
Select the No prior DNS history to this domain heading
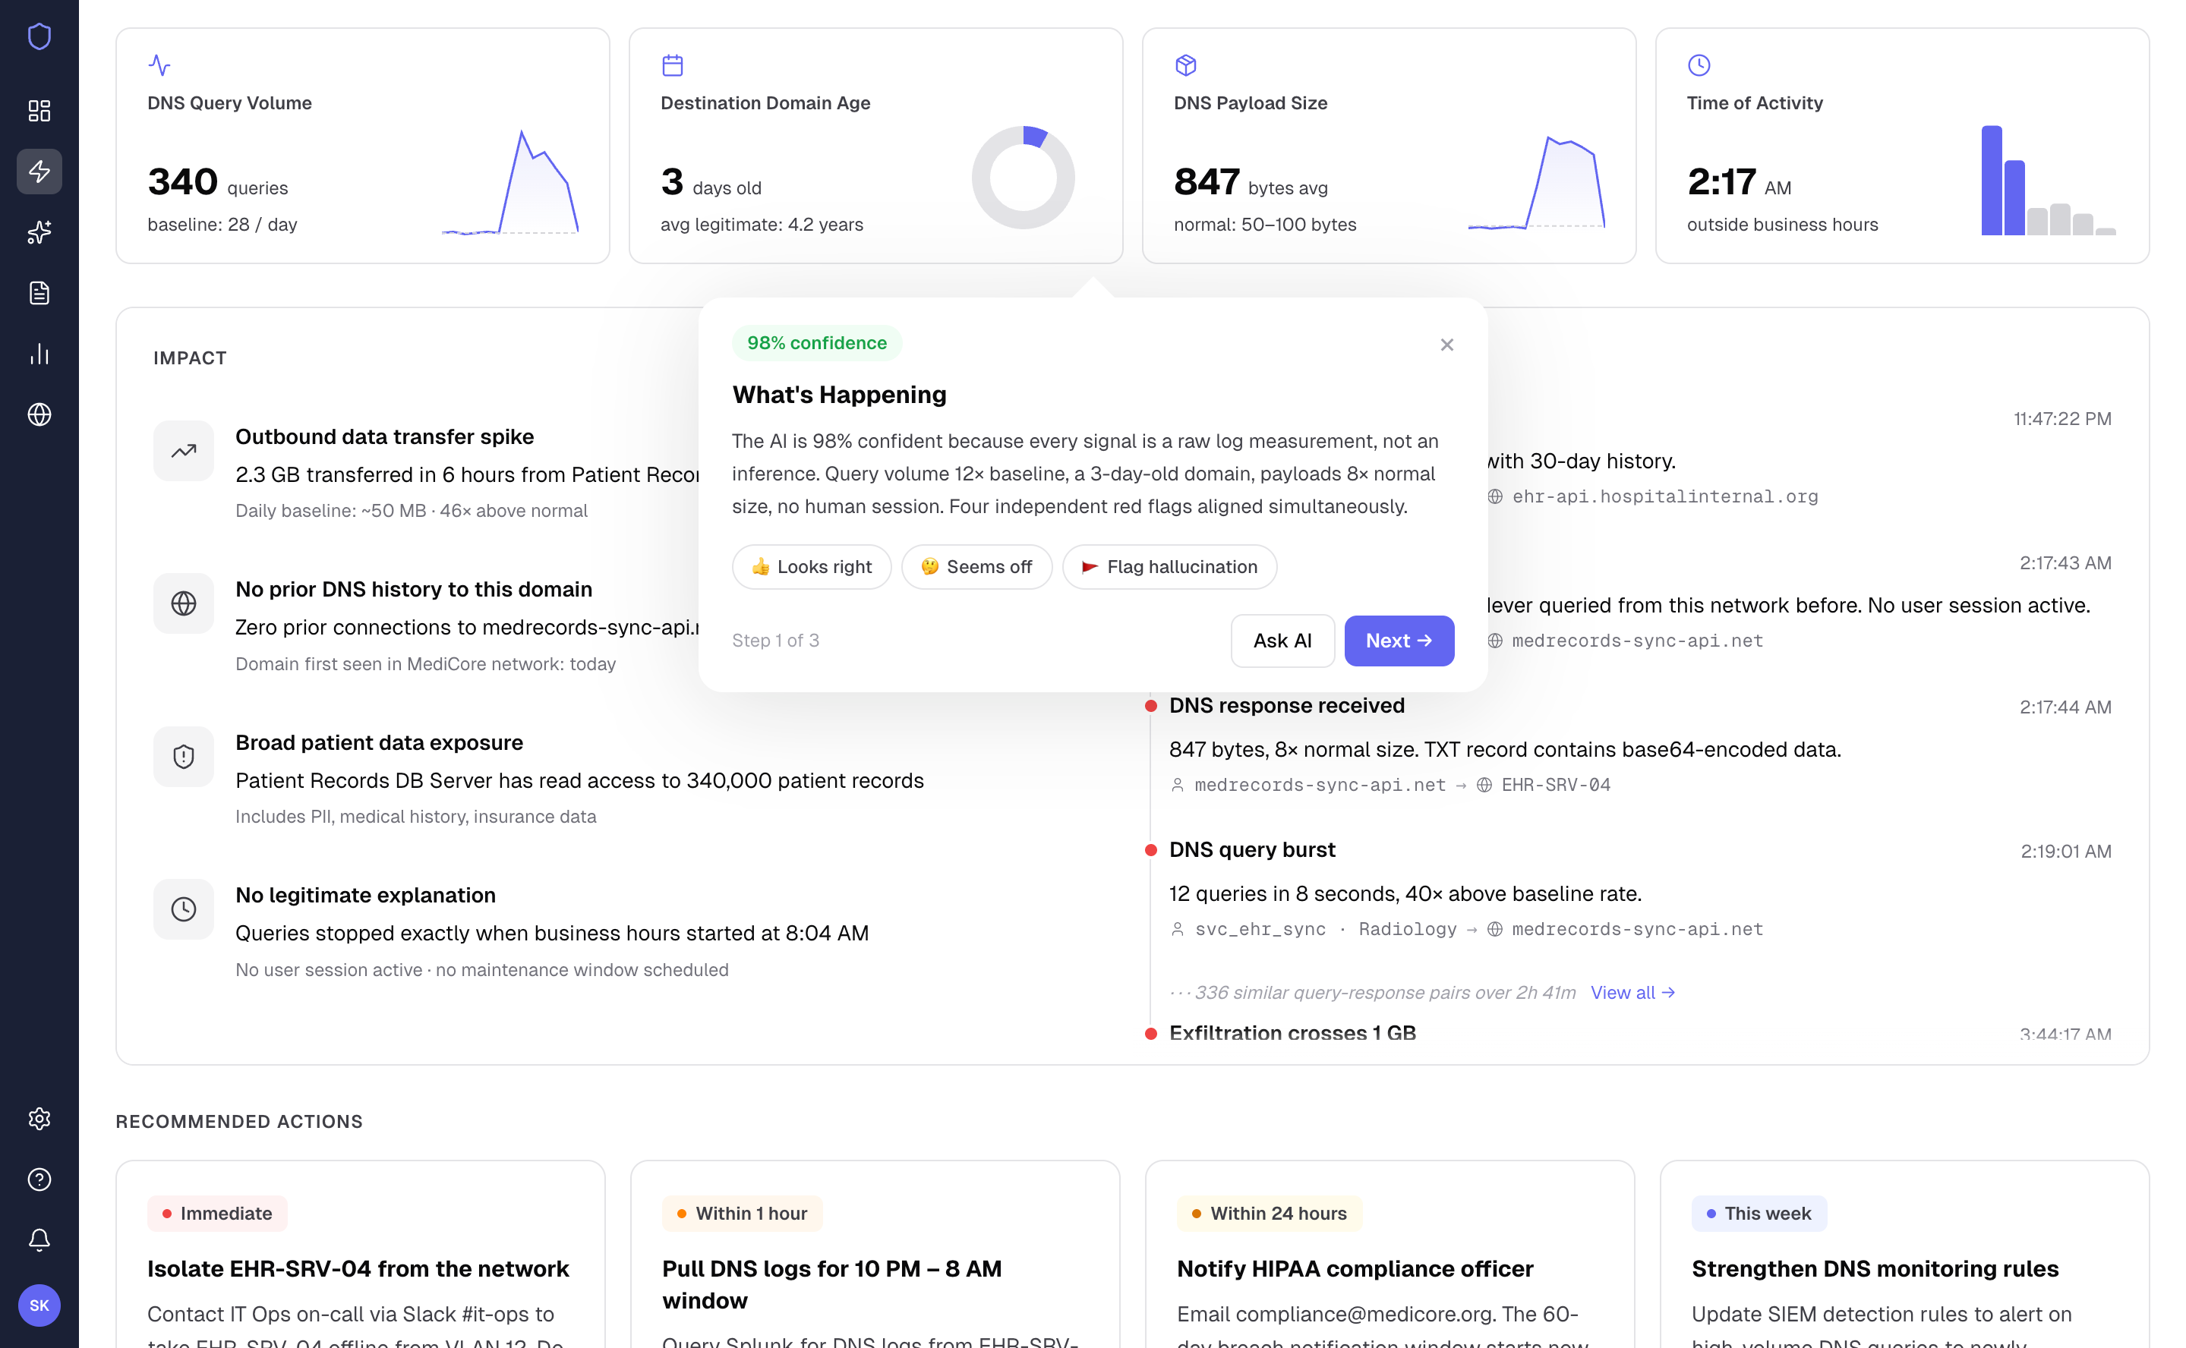[x=414, y=589]
